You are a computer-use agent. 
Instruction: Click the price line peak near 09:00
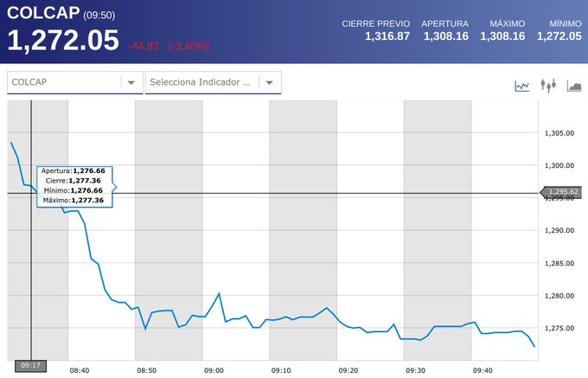click(x=219, y=293)
